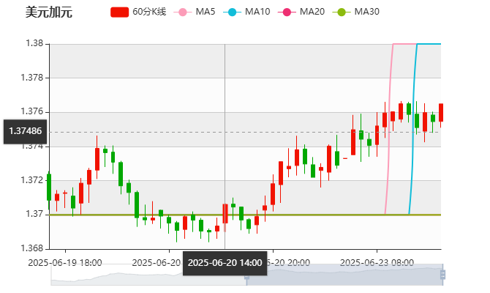This screenshot has height=293, width=490.
Task: Click the right data zoom slider handle
Action: (442, 275)
